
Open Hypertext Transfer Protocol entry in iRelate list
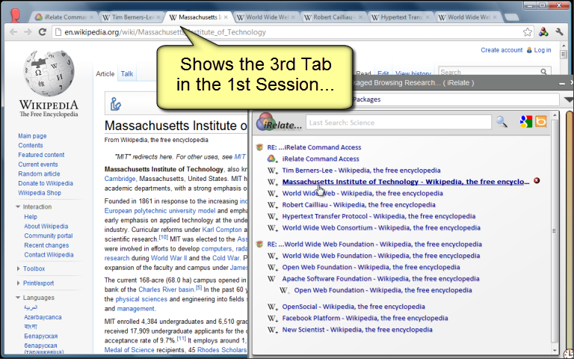[x=378, y=216]
